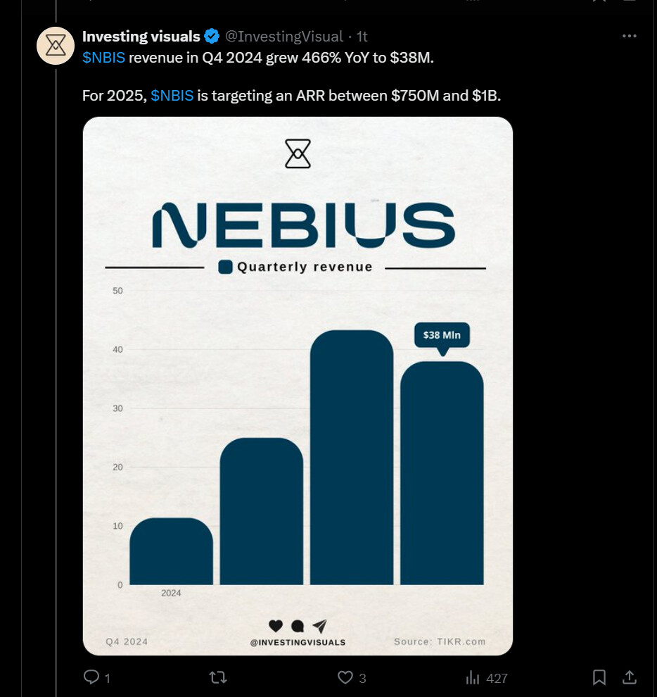Click the first $NBIS cashtag

point(103,58)
